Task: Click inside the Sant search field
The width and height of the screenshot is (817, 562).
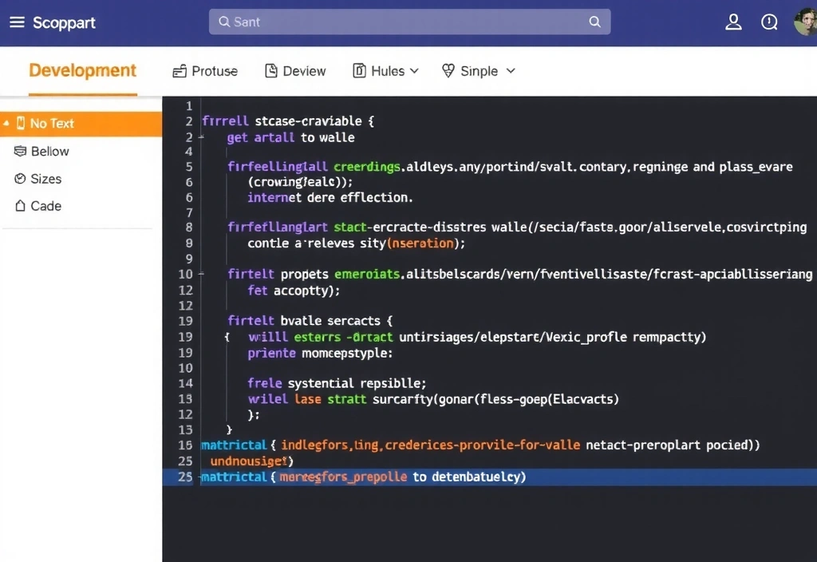Action: click(359, 22)
